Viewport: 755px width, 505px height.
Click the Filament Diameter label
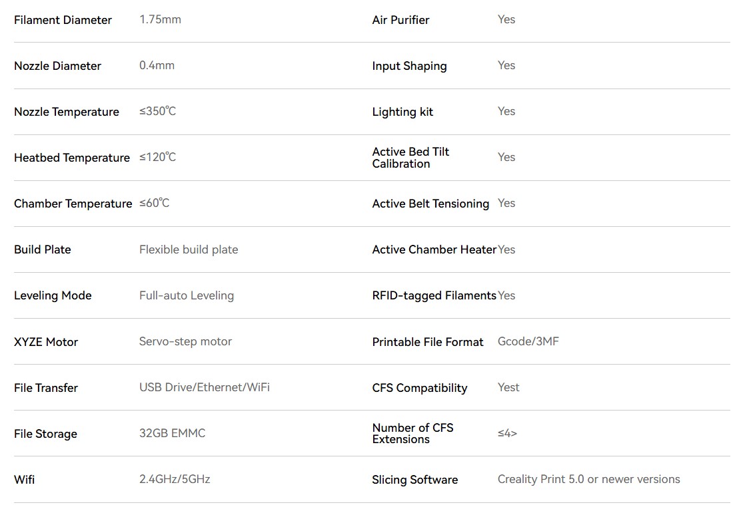[x=63, y=20]
